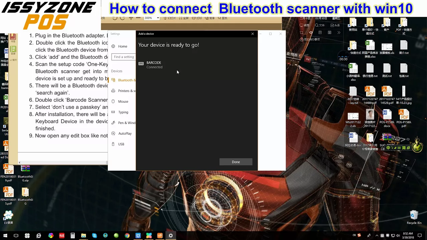Select POS-P1589.pdf on desktop

tap(404, 119)
